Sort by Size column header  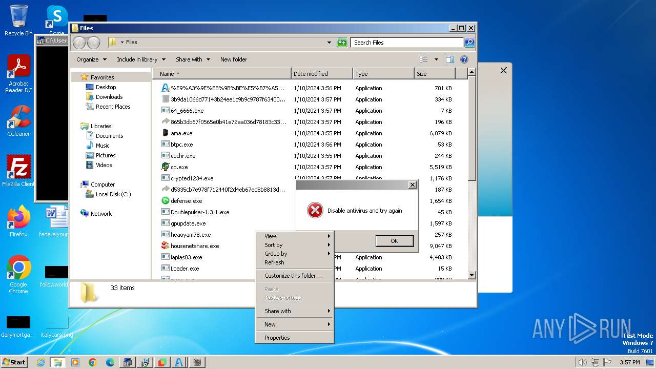point(435,74)
